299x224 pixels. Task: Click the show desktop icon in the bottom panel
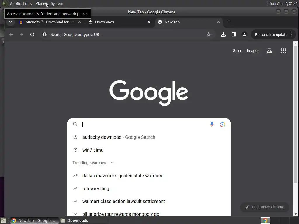coord(4,220)
